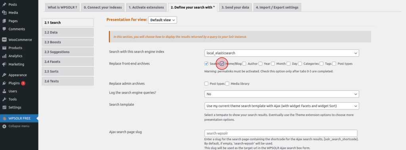This screenshot has height=150, width=406.
Task: Click the Collapse menu link
Action: (19, 126)
